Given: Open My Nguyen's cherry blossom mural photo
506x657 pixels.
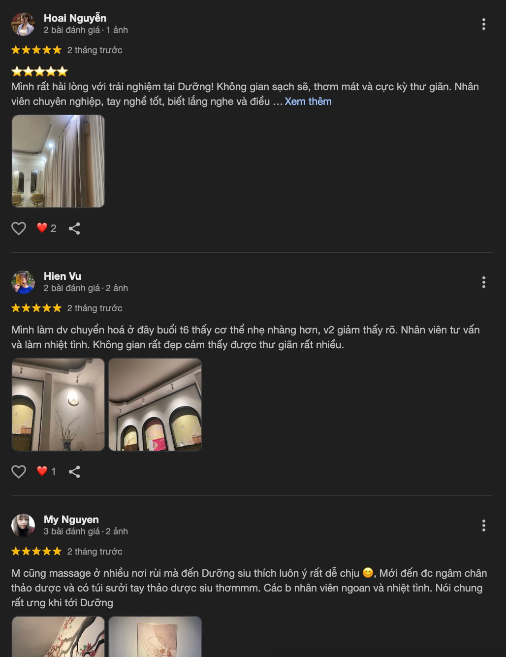Looking at the screenshot, I should click(58, 636).
